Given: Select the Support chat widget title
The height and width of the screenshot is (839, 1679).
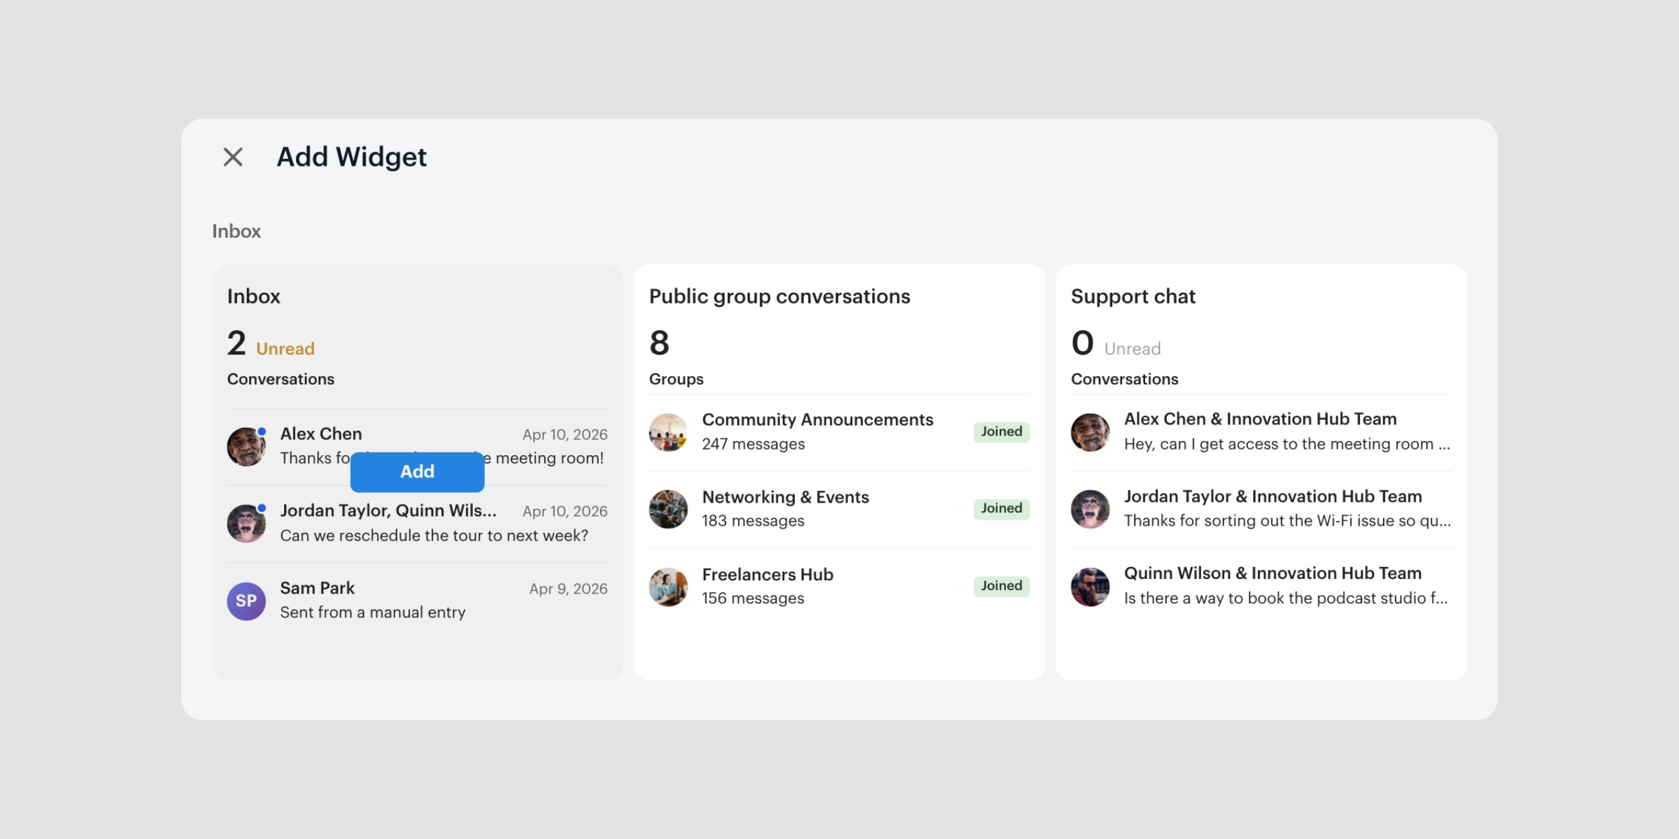Looking at the screenshot, I should coord(1133,296).
